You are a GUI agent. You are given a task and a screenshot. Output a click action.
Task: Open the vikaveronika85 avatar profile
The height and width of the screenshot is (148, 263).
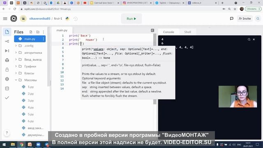point(23,18)
